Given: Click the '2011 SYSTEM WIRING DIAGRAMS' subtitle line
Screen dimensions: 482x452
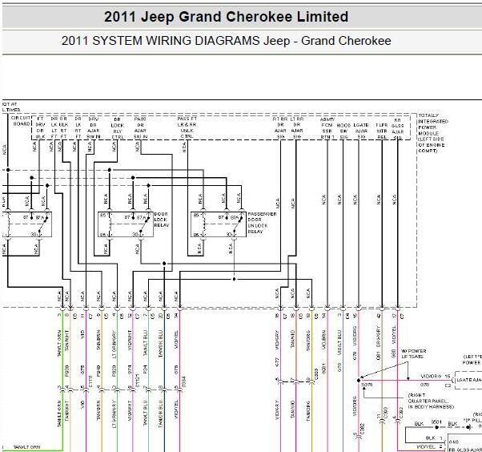Looking at the screenshot, I should (226, 41).
